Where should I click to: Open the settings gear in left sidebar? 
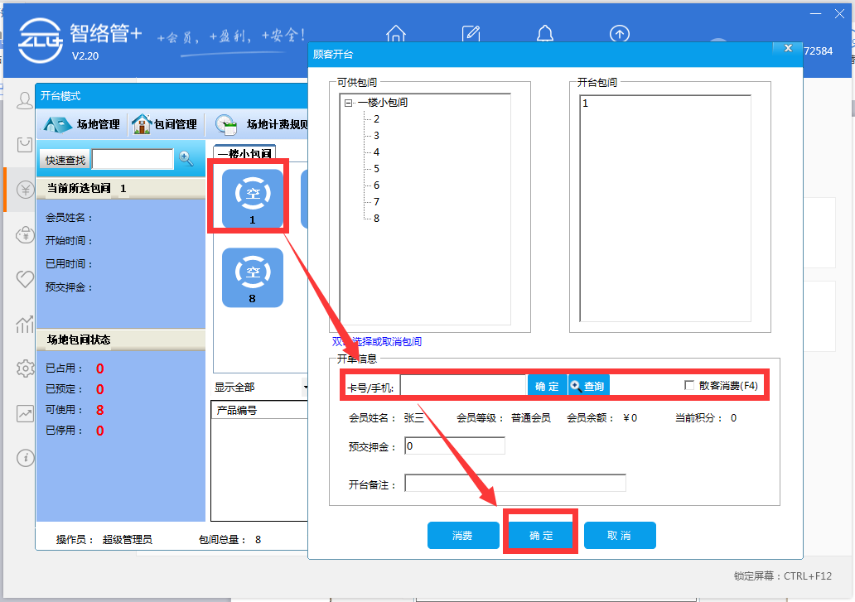pyautogui.click(x=26, y=368)
